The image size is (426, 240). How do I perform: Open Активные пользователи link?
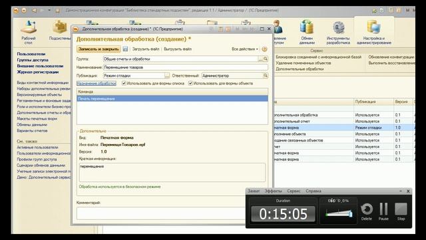tap(37, 147)
